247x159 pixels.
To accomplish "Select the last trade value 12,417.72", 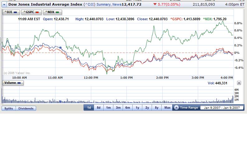I will [x=131, y=4].
